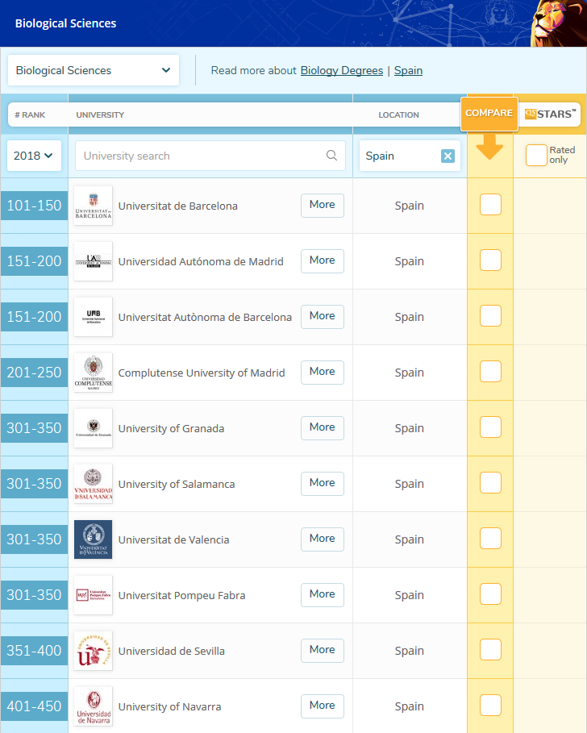Click More for University of Granada

323,427
